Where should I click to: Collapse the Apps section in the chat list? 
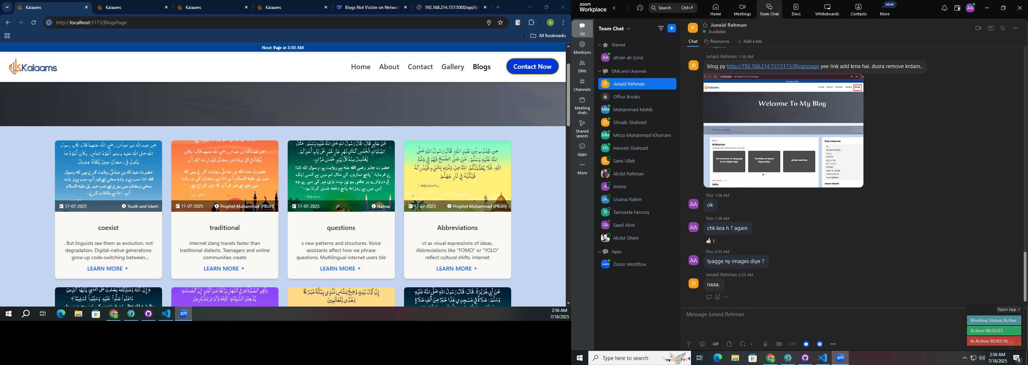tap(599, 252)
